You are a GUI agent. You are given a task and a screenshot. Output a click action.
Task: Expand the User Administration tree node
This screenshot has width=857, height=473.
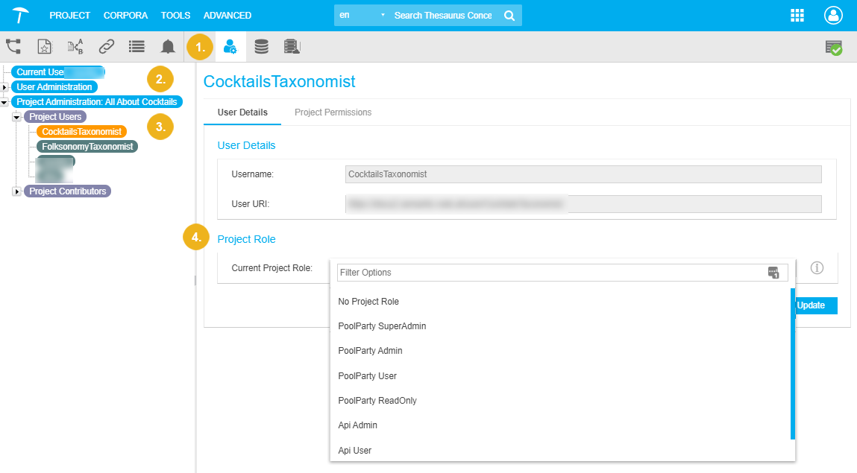pos(4,87)
